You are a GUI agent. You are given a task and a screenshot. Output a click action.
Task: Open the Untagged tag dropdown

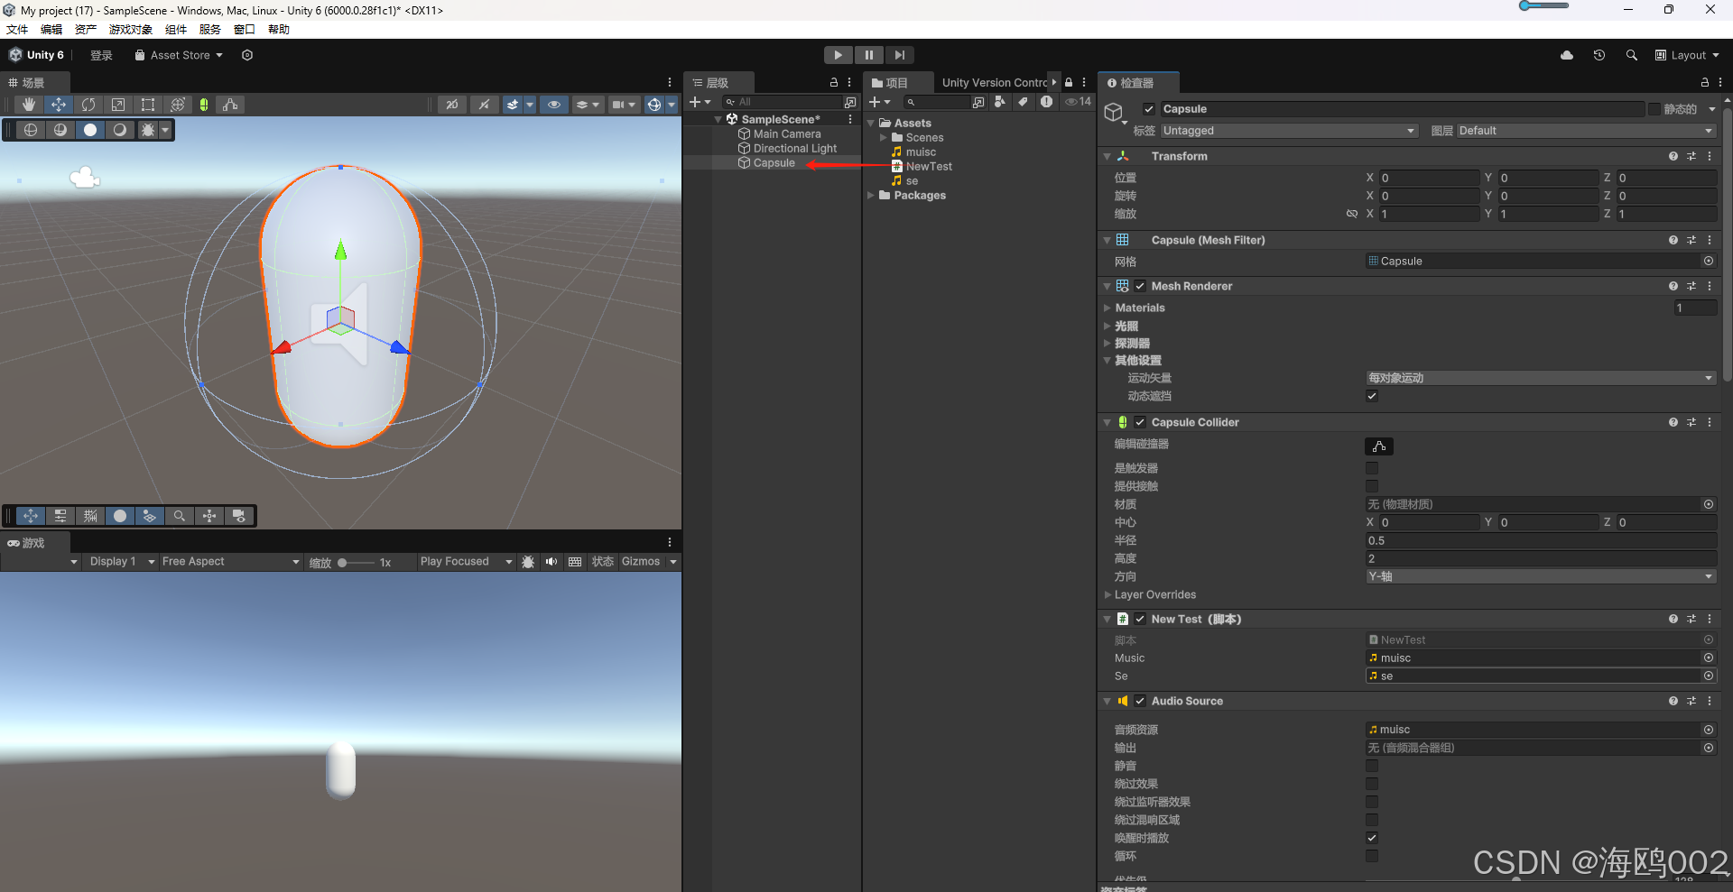(1289, 131)
